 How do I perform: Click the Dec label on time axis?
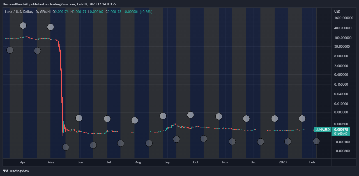tap(253, 162)
